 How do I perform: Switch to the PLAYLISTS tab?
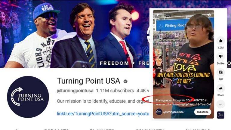[x=102, y=129]
